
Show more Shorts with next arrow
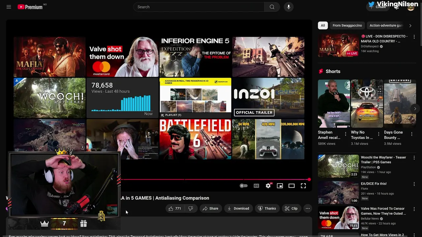415,108
